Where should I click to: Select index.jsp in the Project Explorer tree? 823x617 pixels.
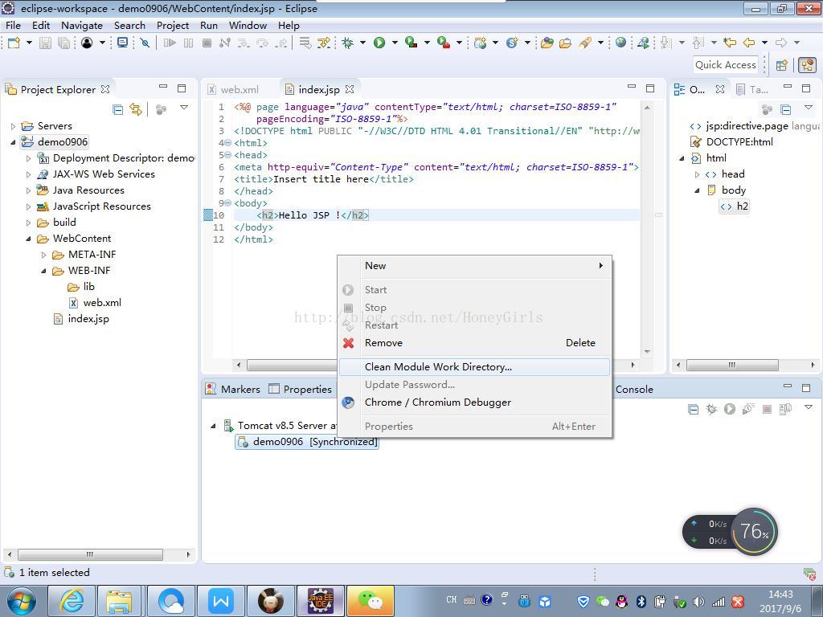pos(88,319)
